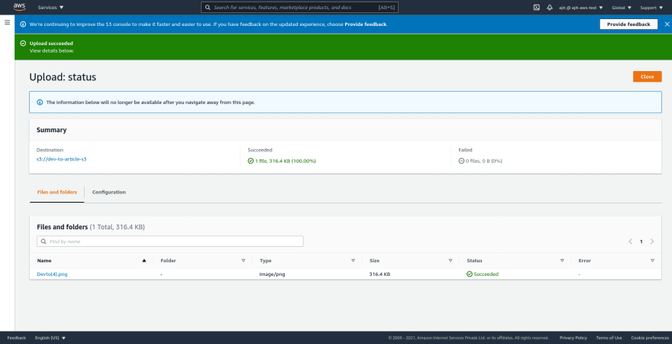Viewport: 672px width, 344px height.
Task: Click the info icon in the navigation notice
Action: (40, 102)
